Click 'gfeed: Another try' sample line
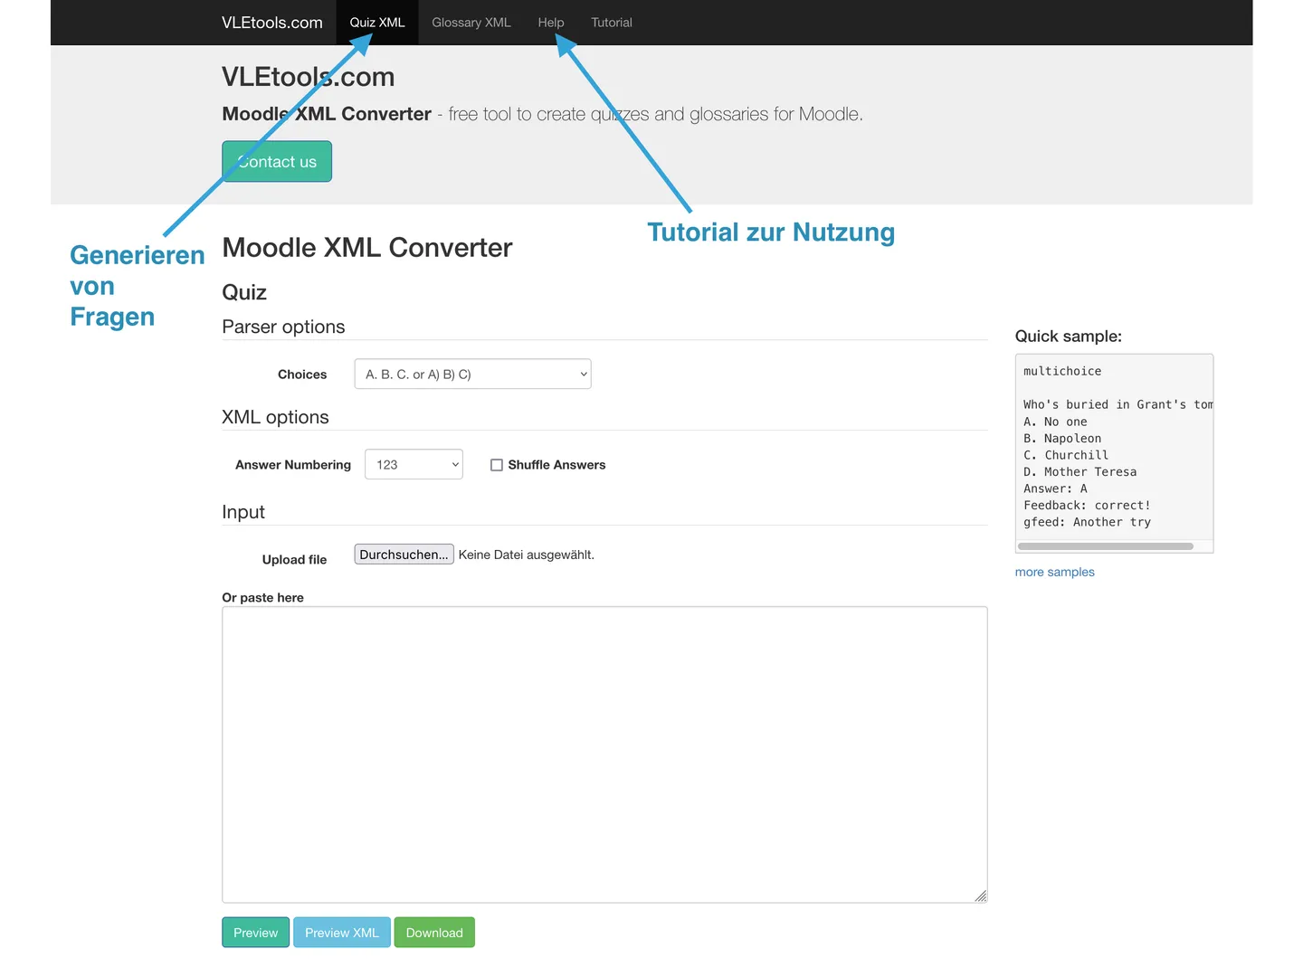 (1088, 522)
